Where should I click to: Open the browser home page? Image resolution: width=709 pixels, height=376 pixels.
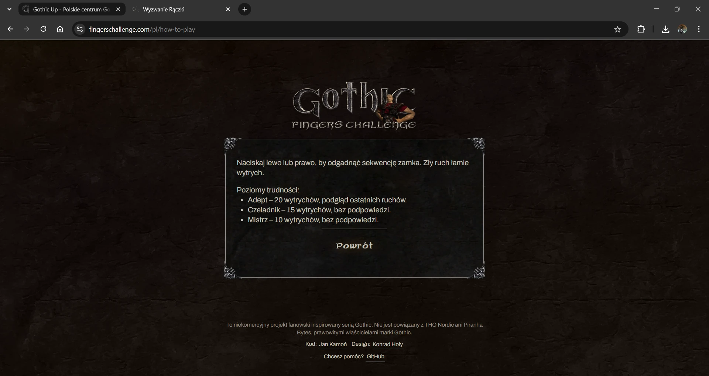click(60, 29)
